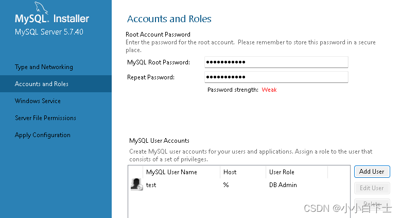This screenshot has height=218, width=400.
Task: Click the test user avatar icon
Action: 136,185
